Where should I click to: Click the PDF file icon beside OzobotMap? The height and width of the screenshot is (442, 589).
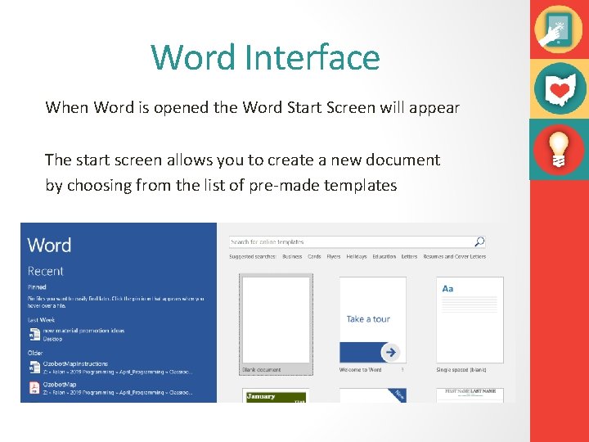(x=34, y=387)
